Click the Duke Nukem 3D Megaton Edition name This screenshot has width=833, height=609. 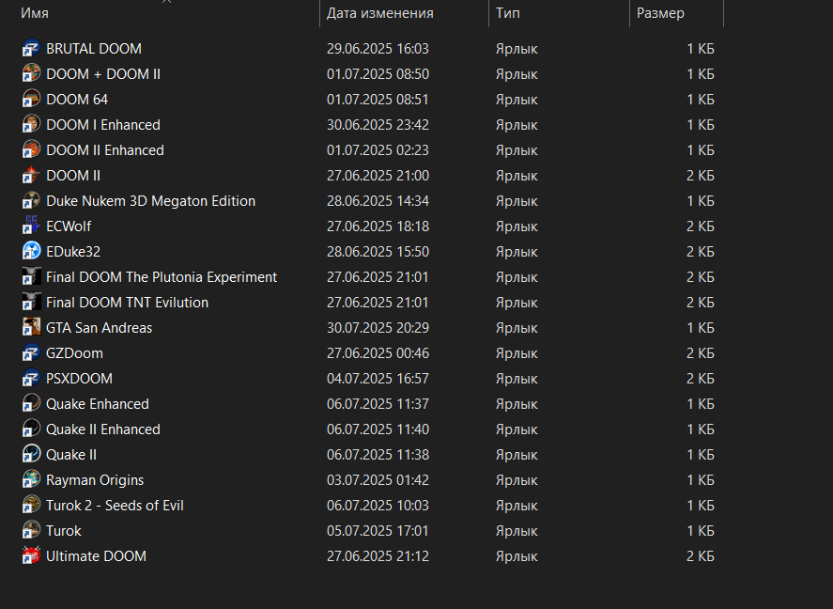click(x=151, y=201)
